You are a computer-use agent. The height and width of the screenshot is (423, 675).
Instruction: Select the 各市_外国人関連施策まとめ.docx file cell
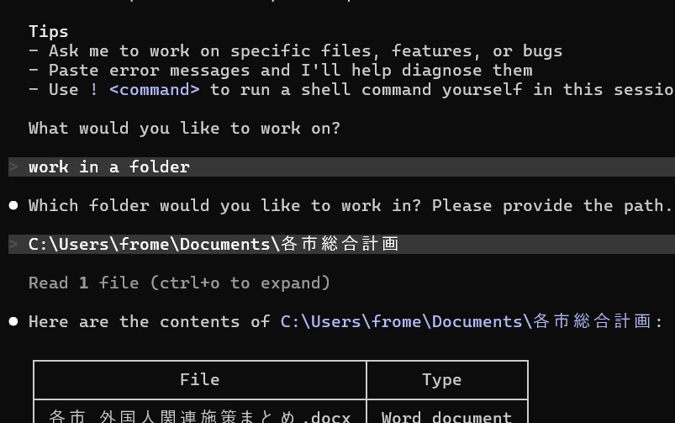click(x=199, y=415)
